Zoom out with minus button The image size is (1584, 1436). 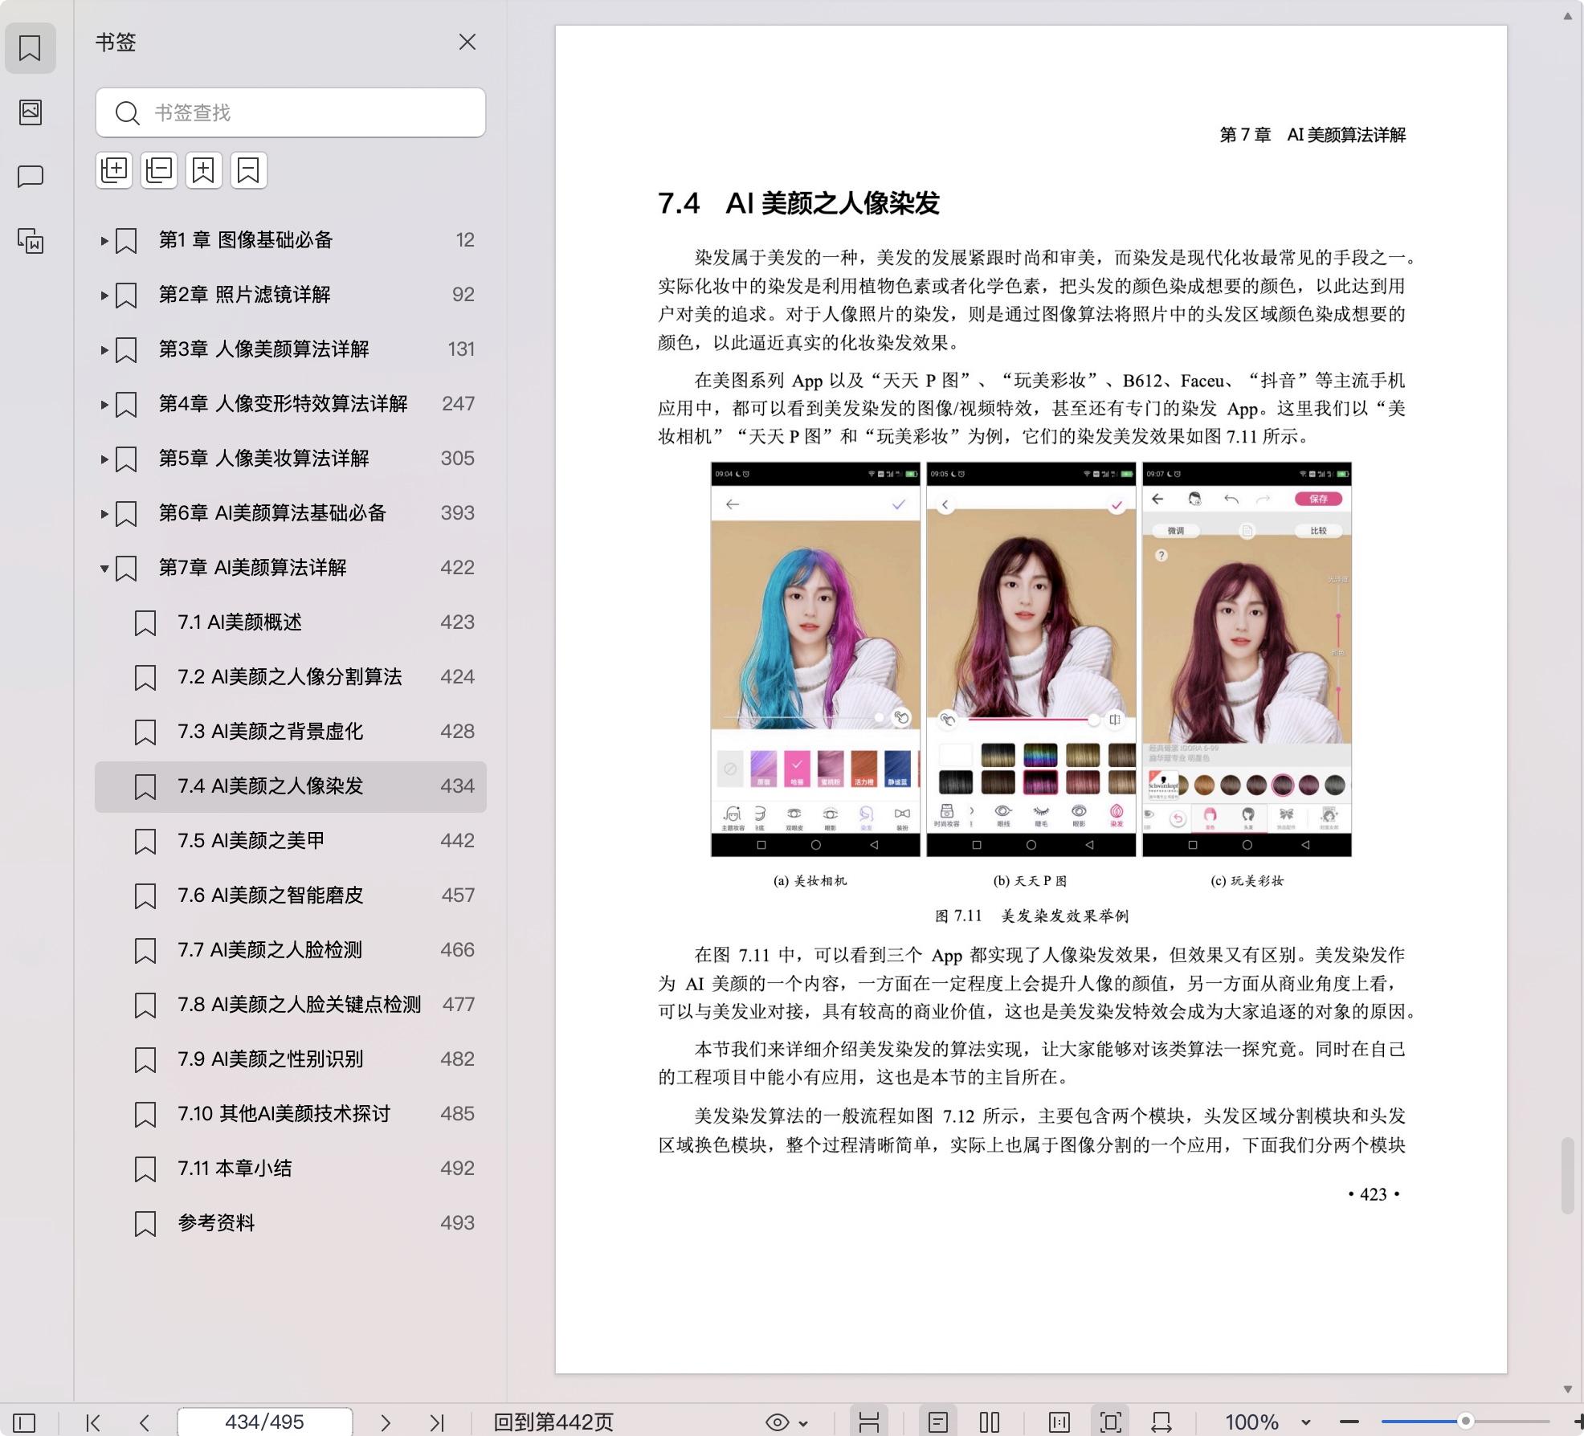coord(1349,1422)
